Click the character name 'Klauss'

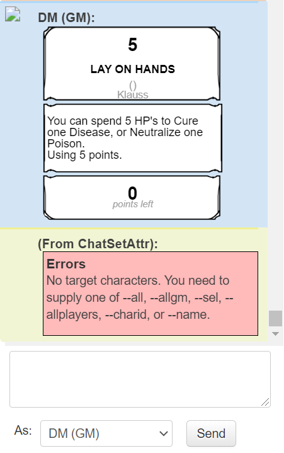click(132, 95)
